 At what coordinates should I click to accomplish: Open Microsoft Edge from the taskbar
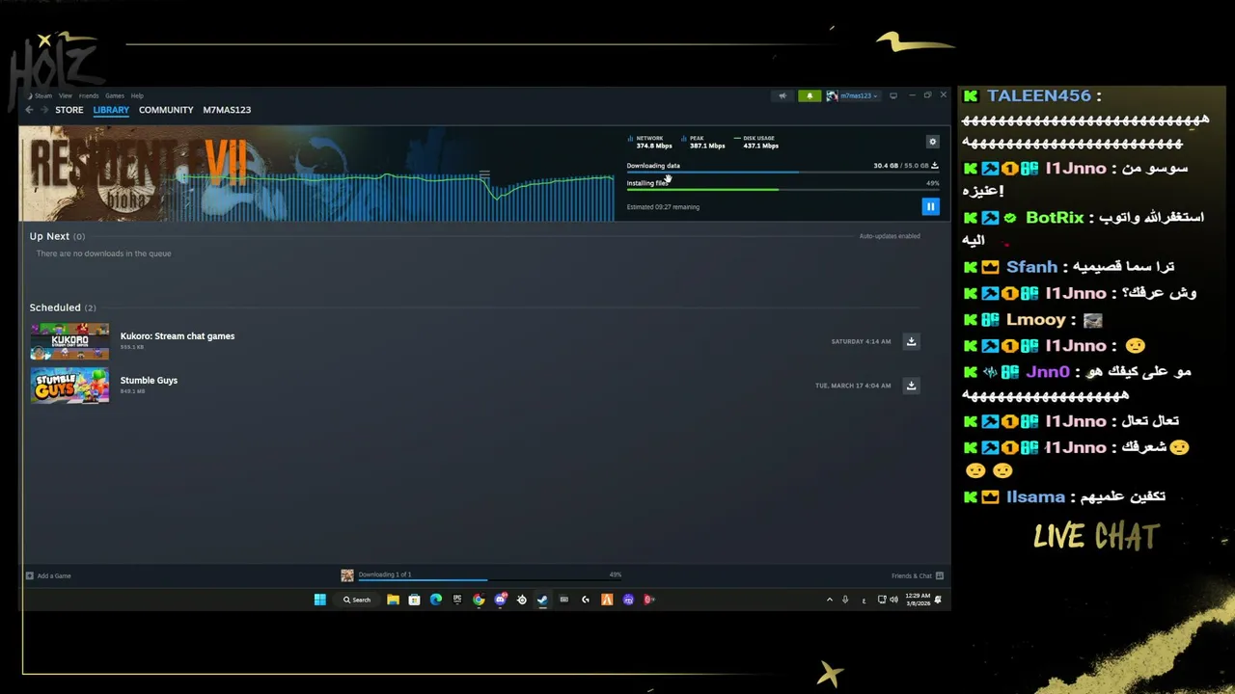[436, 600]
